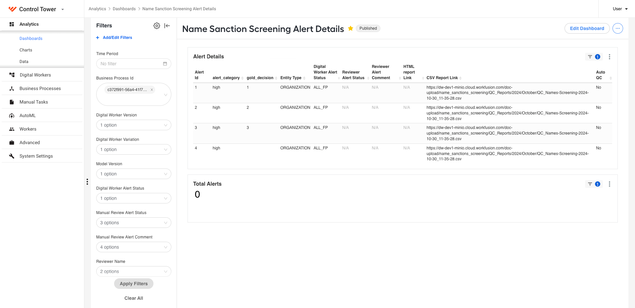Click the sidebar resize handle dots

(x=87, y=182)
